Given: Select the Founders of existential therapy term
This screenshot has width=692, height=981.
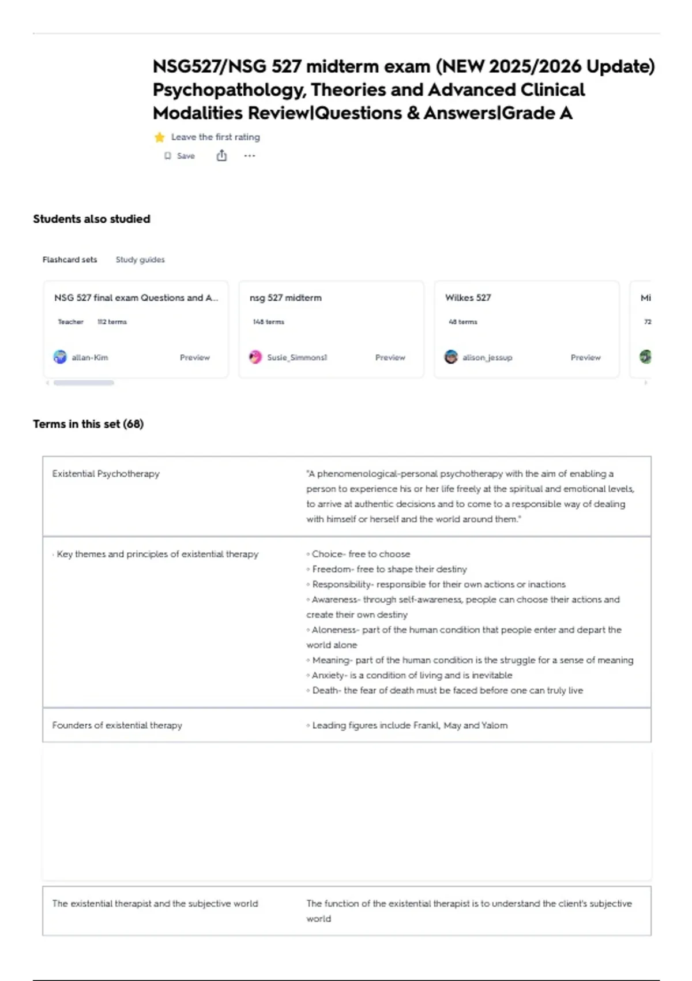Looking at the screenshot, I should click(x=117, y=725).
